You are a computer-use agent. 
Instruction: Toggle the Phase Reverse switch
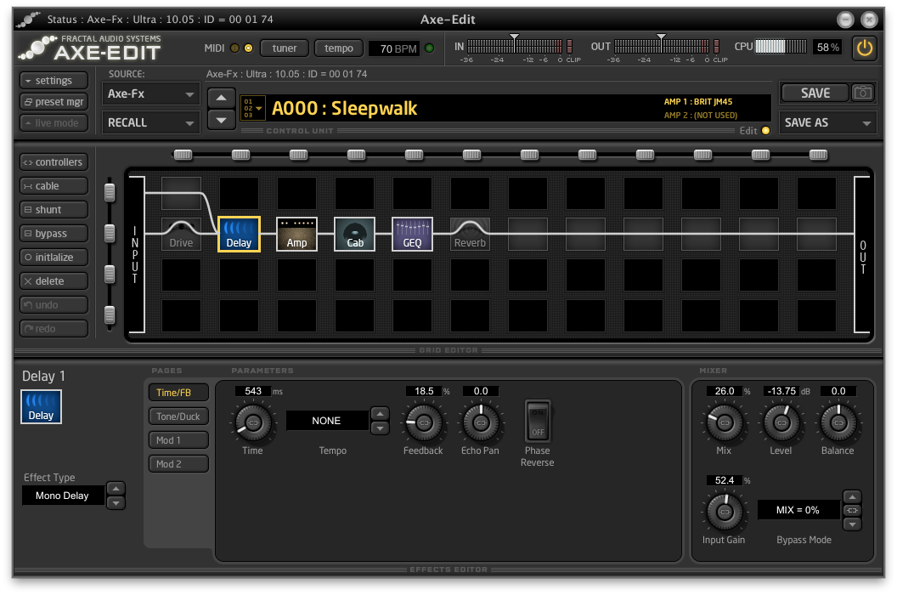[538, 421]
